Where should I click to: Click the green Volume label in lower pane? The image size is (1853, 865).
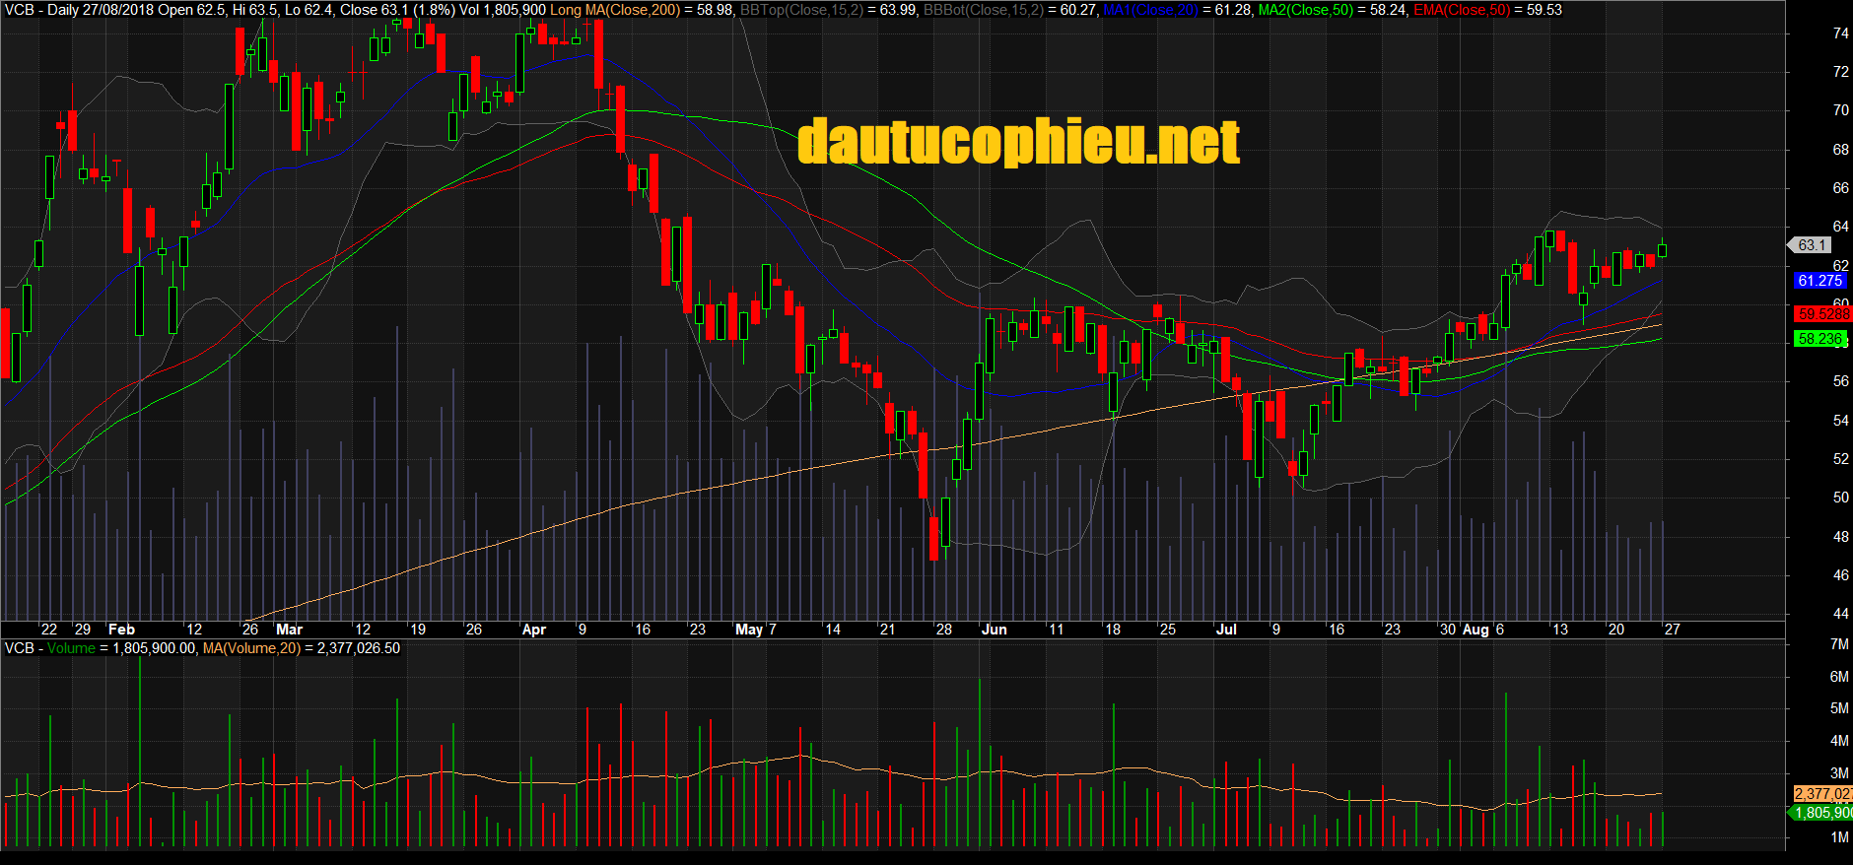[71, 648]
